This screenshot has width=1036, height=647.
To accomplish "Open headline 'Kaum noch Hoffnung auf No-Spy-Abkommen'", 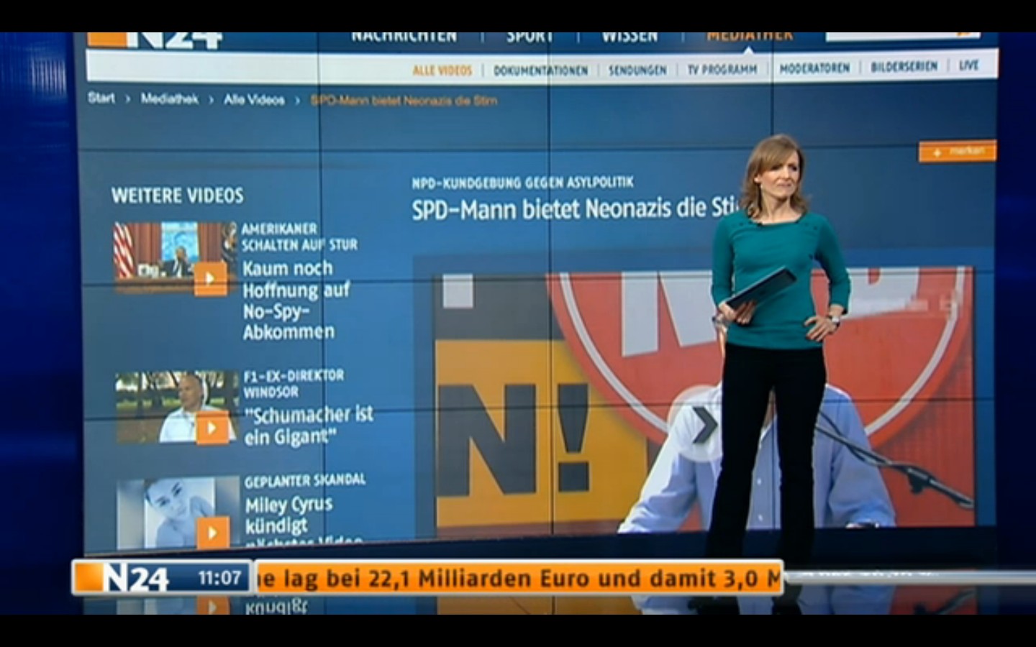I will pos(296,300).
